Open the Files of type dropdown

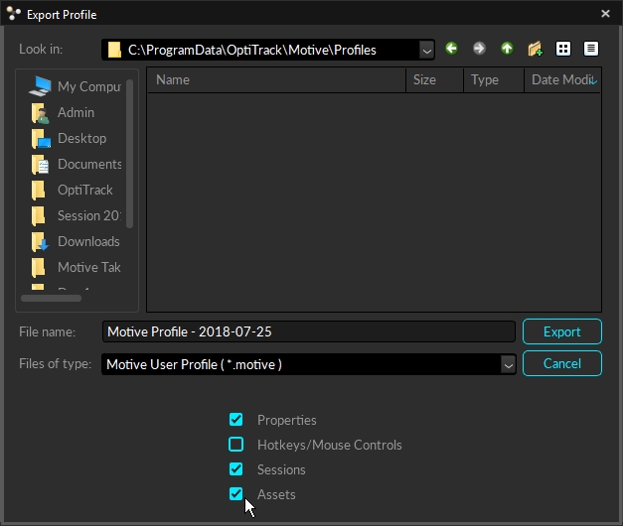point(508,364)
